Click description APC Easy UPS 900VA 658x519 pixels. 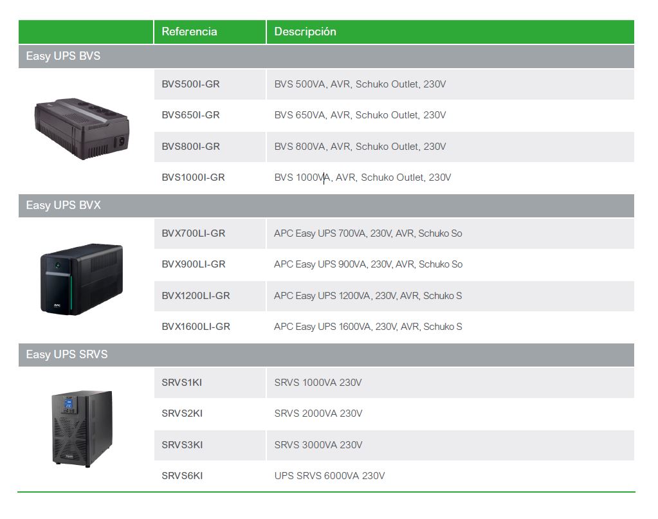pyautogui.click(x=369, y=265)
